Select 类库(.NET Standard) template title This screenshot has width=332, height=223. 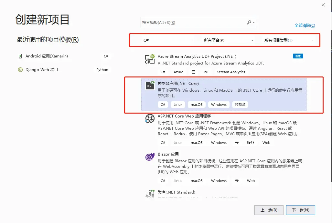click(177, 192)
